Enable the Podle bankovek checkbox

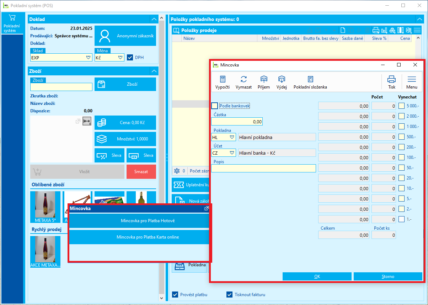tap(214, 106)
